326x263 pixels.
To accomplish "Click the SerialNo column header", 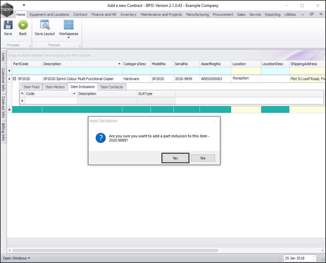I will click(186, 64).
